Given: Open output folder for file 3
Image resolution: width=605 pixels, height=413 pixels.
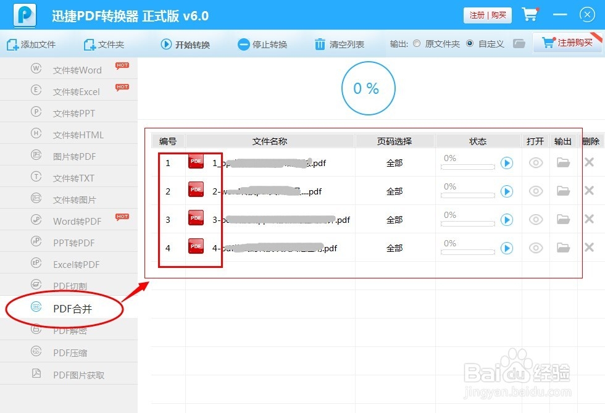Looking at the screenshot, I should click(x=563, y=219).
